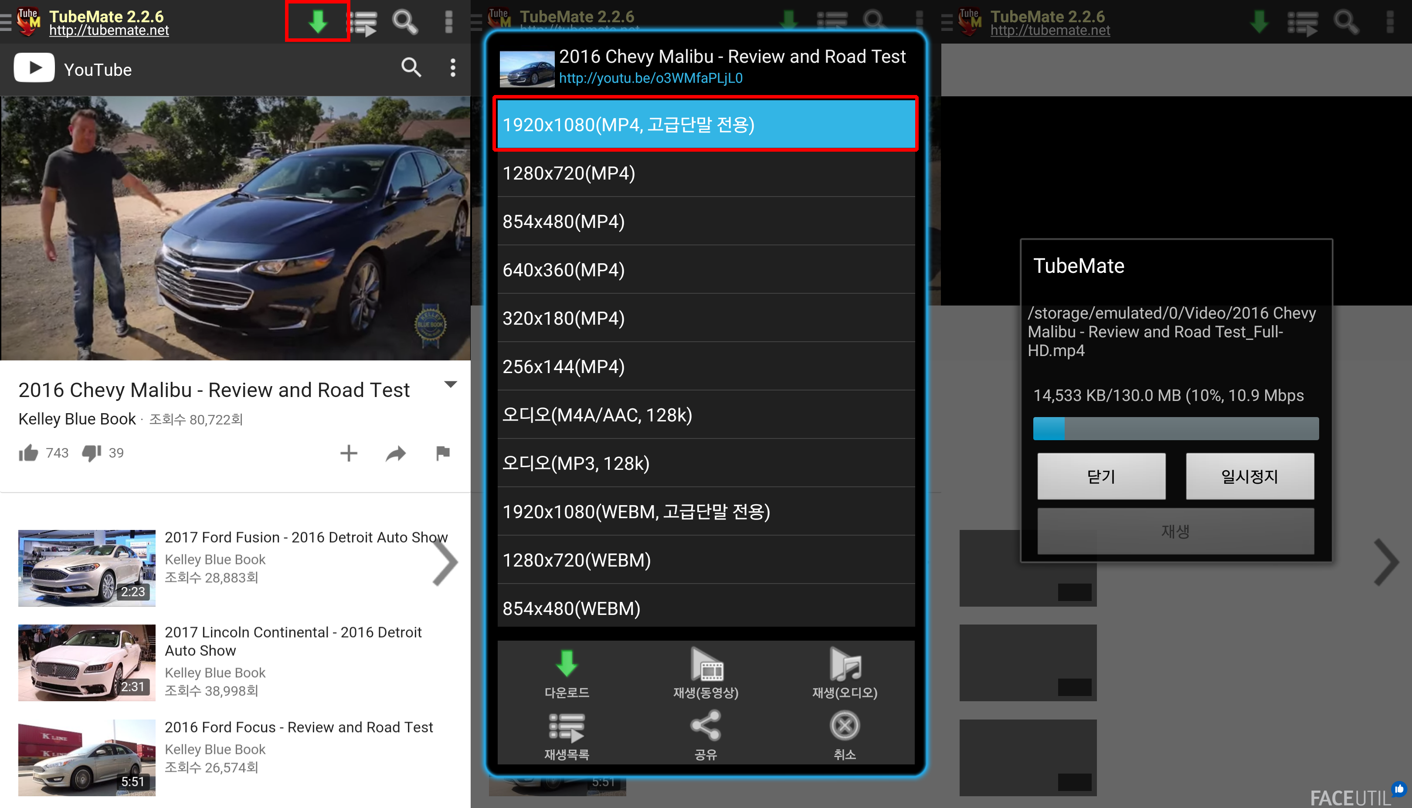
Task: Tap the plus add-to icon under the video
Action: coord(348,453)
